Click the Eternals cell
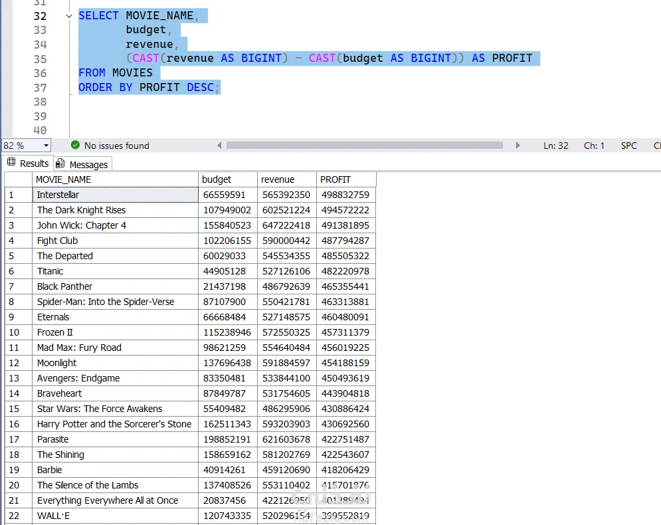The height and width of the screenshot is (525, 661). pos(115,317)
